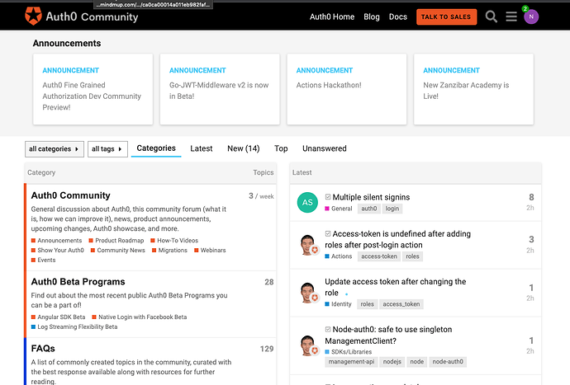570x385 pixels.
Task: Open the Actions Hackathon announcement card
Action: point(346,89)
